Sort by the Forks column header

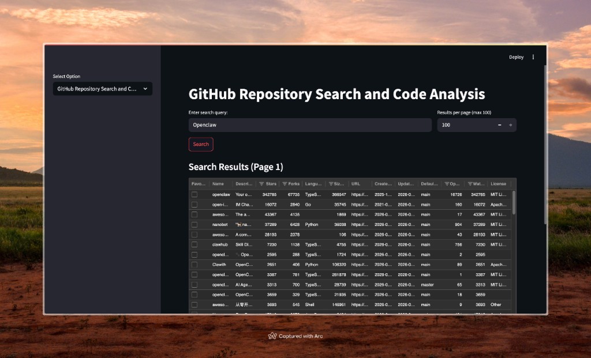pos(294,184)
